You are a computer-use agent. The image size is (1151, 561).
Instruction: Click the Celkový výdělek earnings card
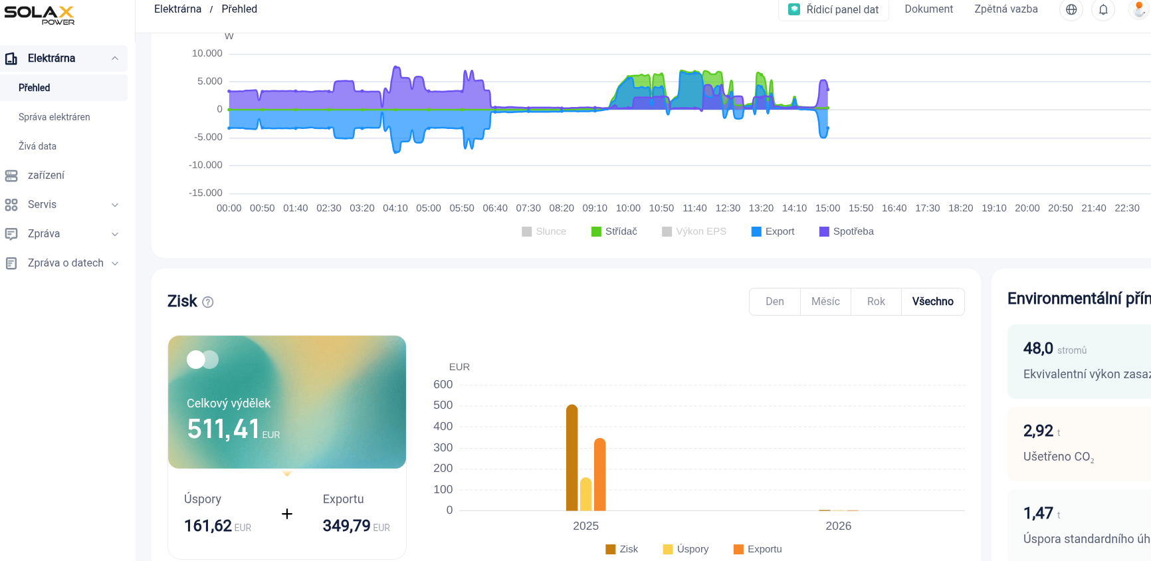click(x=286, y=401)
